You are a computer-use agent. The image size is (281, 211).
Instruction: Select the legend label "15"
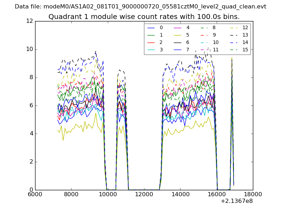(x=245, y=50)
